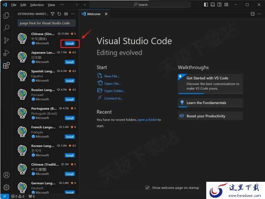Select the Extensions view icon
The image size is (265, 199).
[7, 65]
